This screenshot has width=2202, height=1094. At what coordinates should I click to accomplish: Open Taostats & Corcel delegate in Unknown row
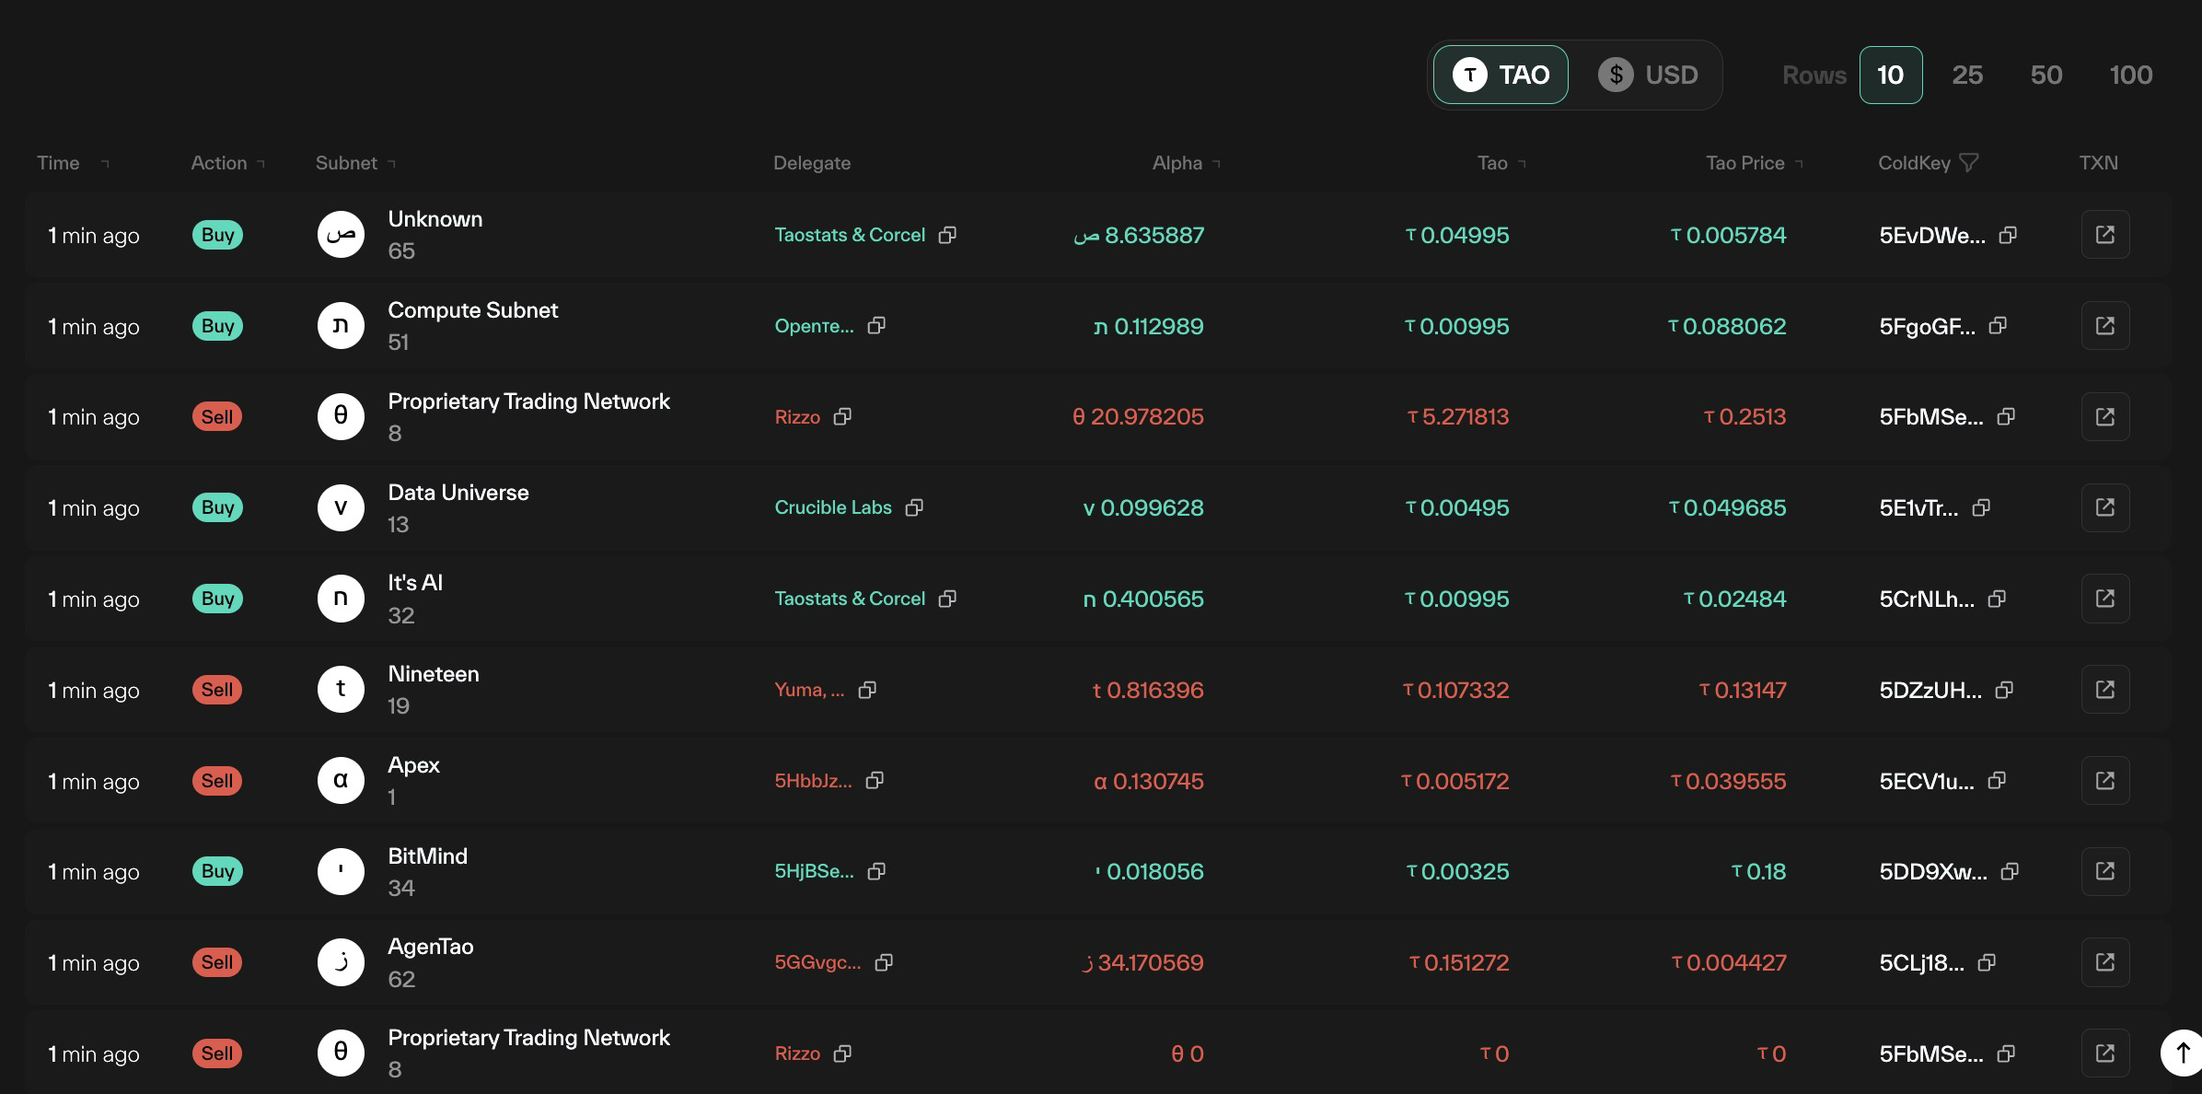click(850, 235)
